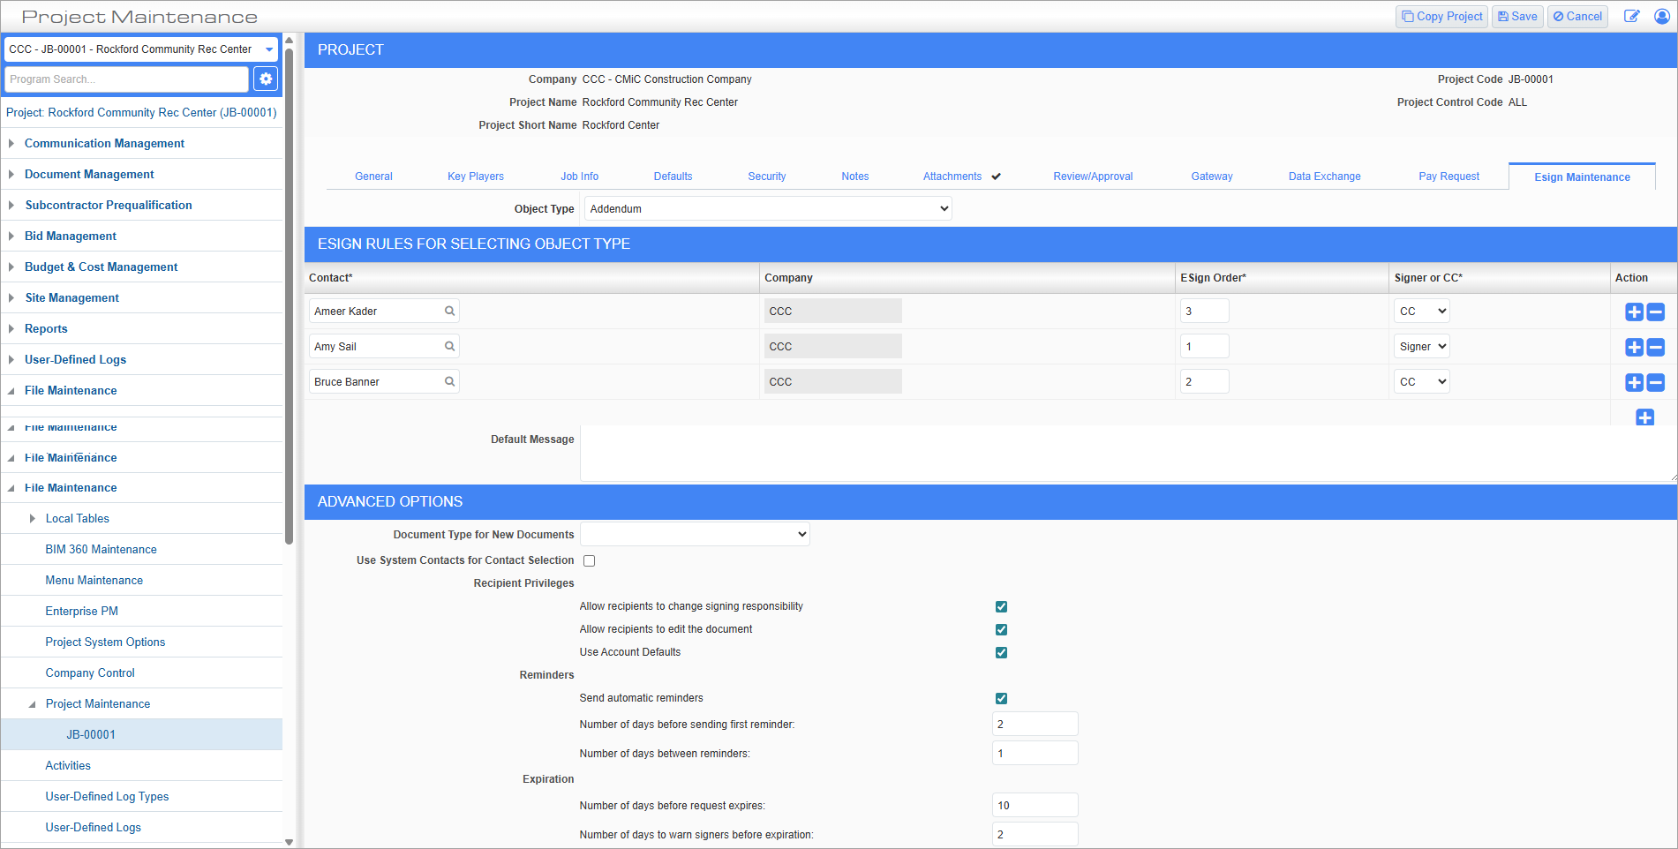1678x849 pixels.
Task: Expand the Local Tables tree item
Action: (33, 518)
